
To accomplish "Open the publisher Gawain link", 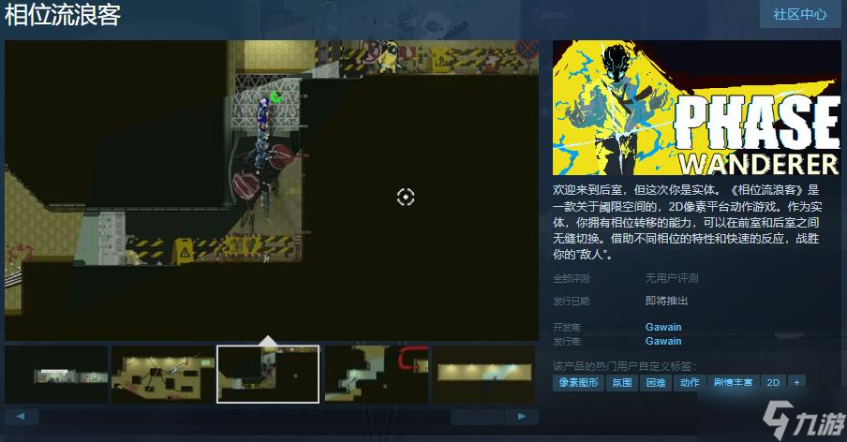I will [x=663, y=342].
